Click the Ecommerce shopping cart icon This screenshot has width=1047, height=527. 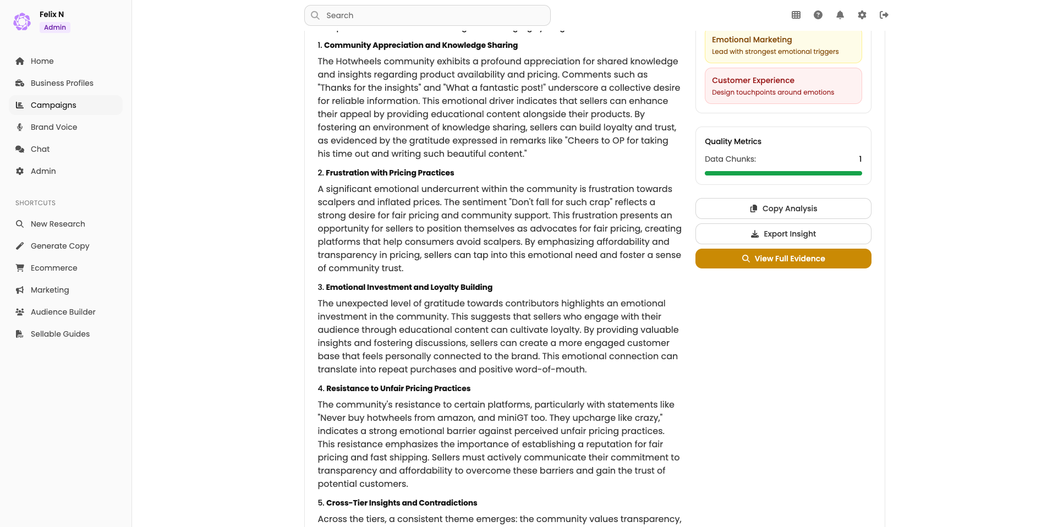pos(20,268)
